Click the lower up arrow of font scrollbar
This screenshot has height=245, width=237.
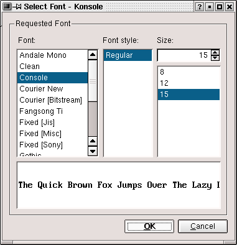[x=93, y=142]
